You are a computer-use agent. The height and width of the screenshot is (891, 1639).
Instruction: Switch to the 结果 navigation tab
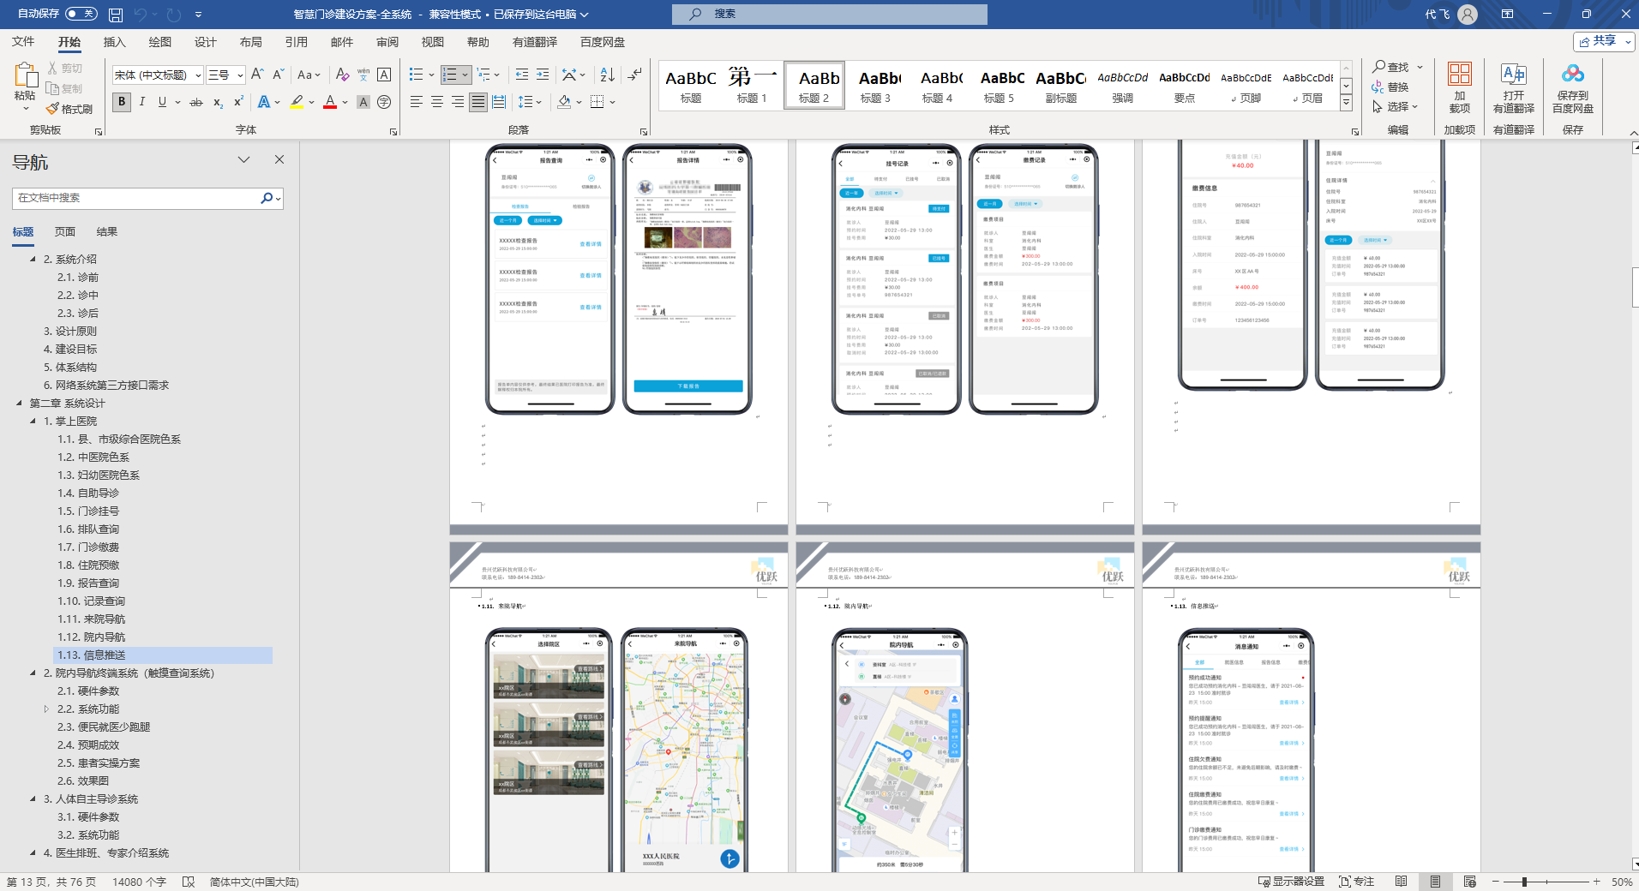tap(107, 232)
